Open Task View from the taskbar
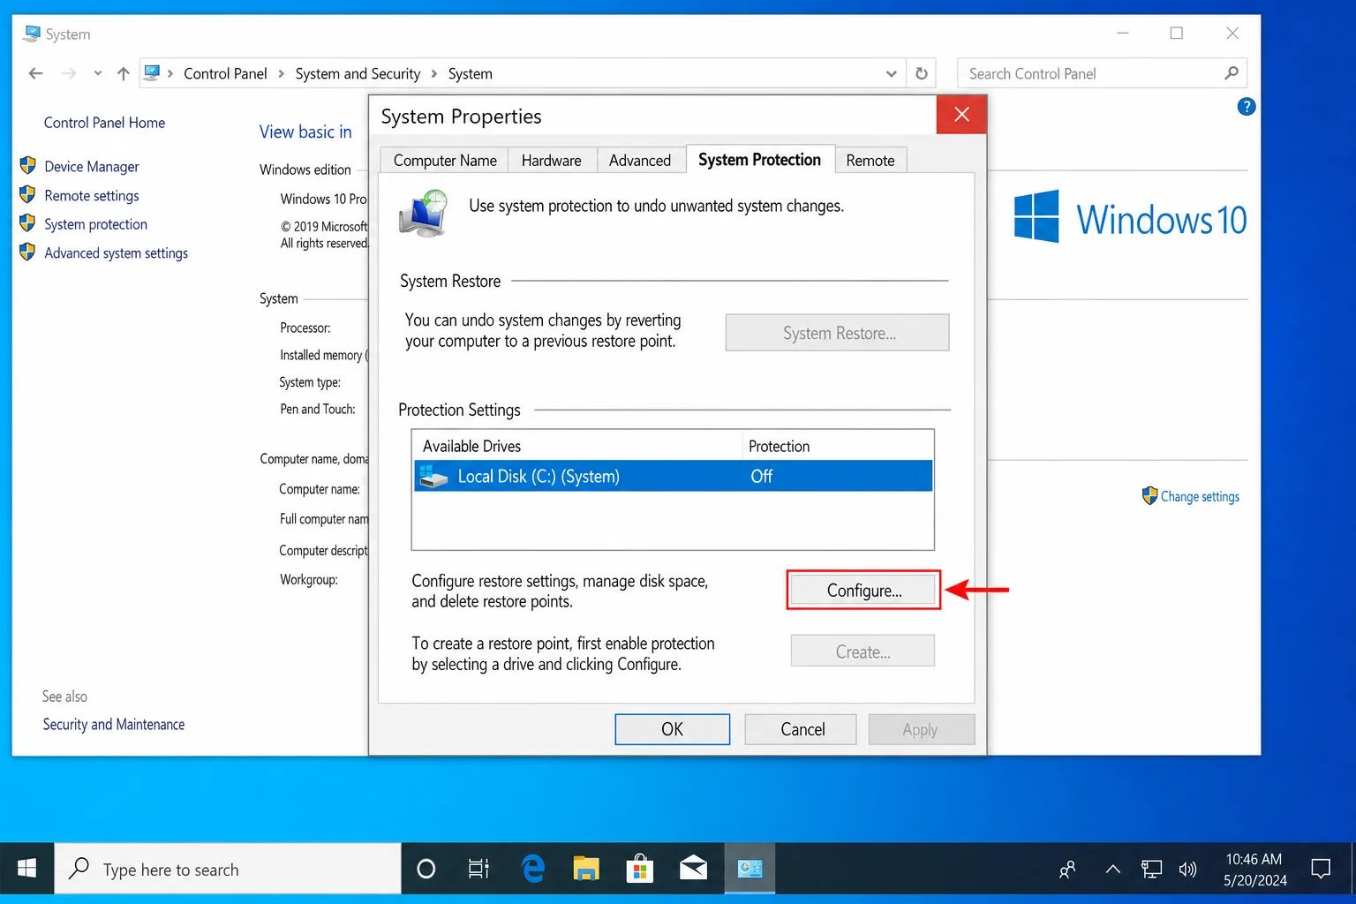Image resolution: width=1356 pixels, height=904 pixels. click(478, 869)
